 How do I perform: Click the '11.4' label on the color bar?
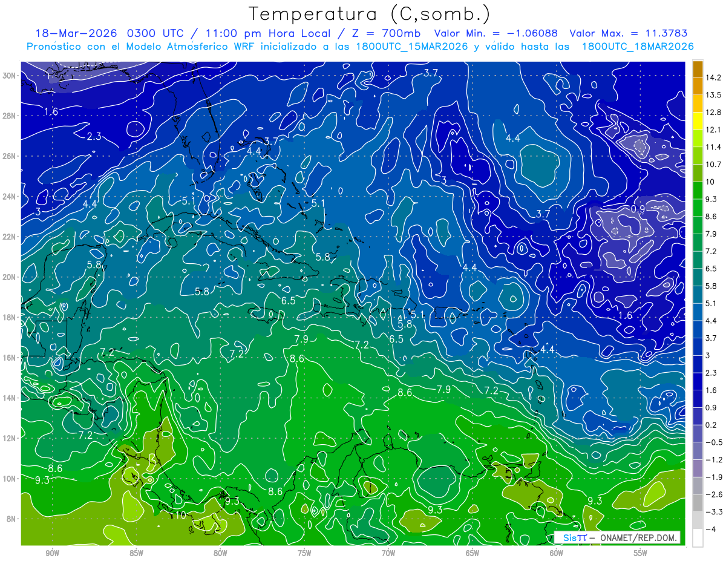point(713,147)
